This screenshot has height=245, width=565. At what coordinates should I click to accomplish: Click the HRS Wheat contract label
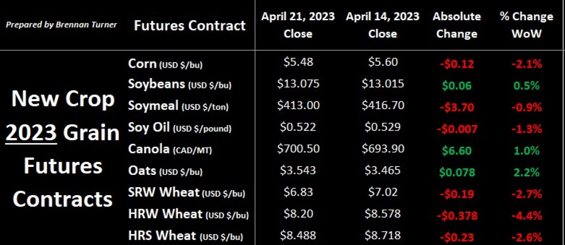click(x=186, y=236)
